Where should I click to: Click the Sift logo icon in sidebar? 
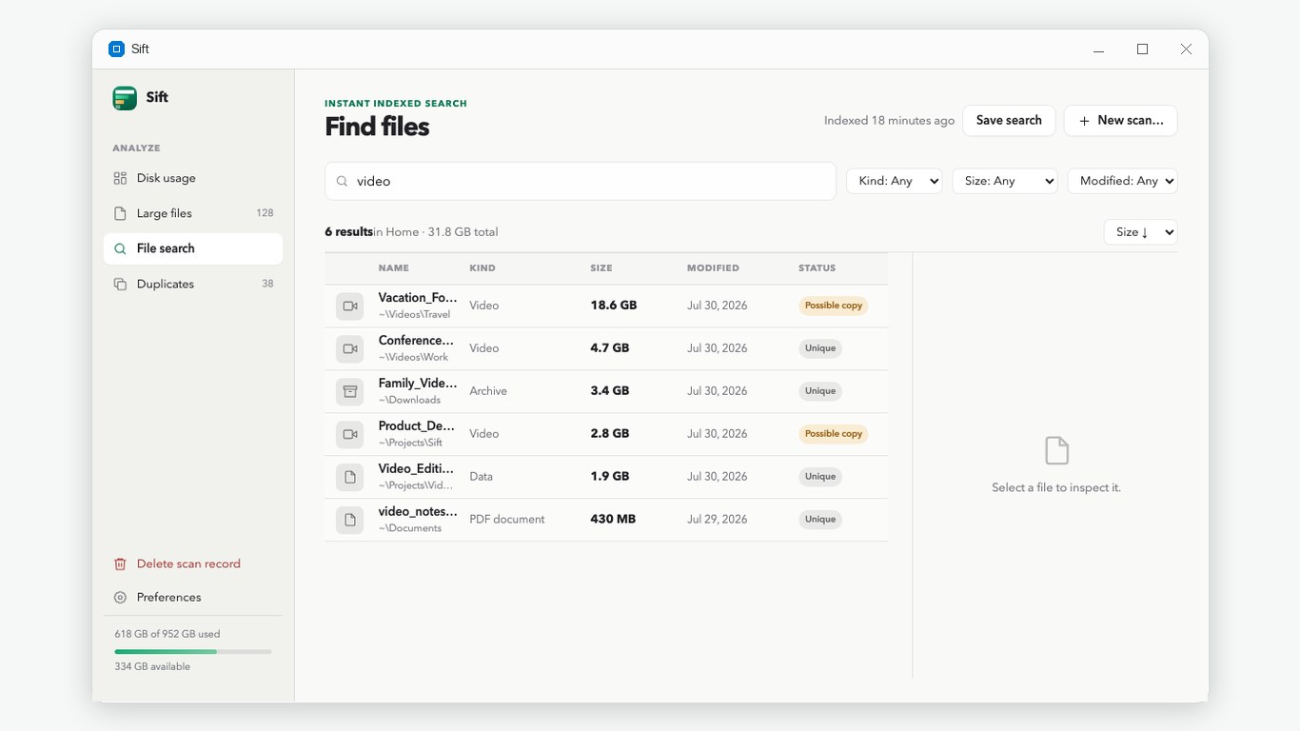click(125, 98)
